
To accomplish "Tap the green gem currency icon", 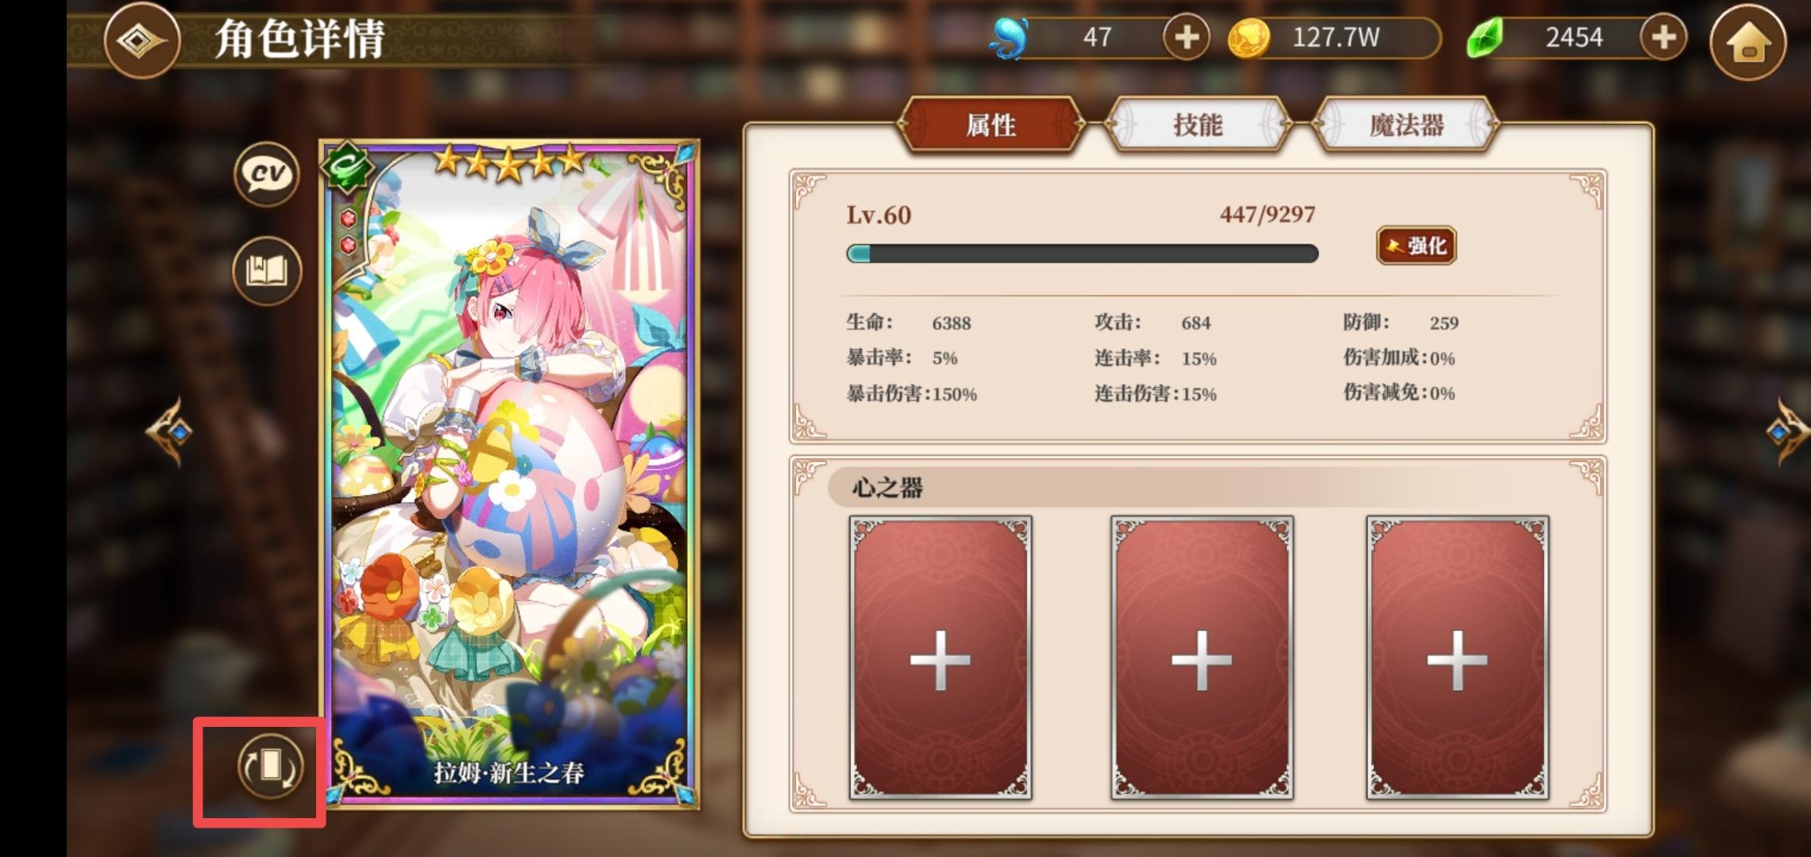I will 1485,37.
